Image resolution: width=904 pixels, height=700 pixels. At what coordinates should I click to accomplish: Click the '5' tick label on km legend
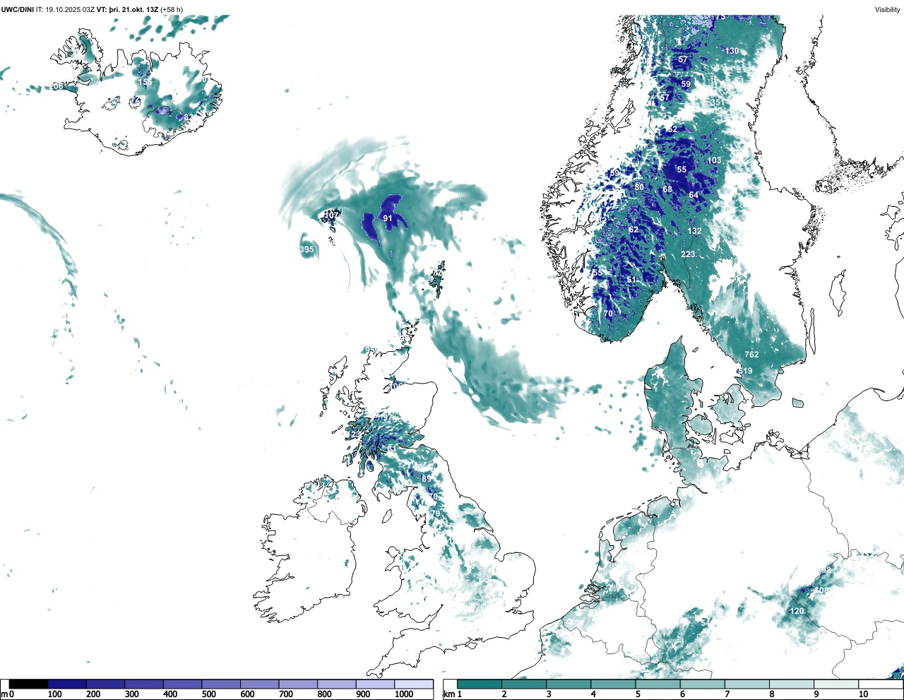point(638,694)
